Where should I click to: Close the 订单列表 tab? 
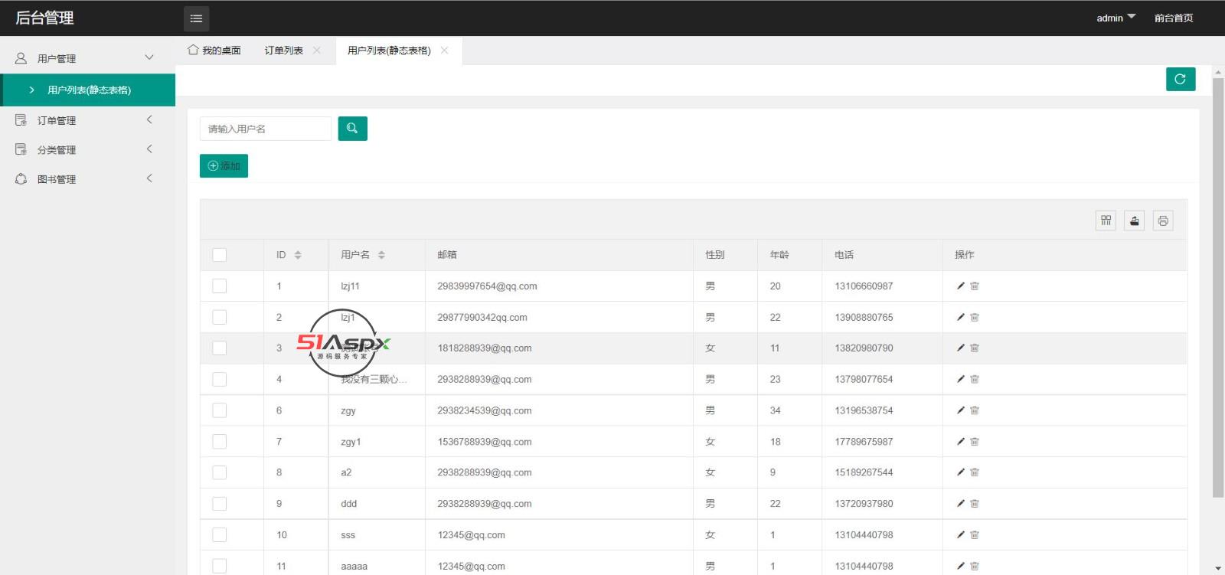tap(317, 50)
